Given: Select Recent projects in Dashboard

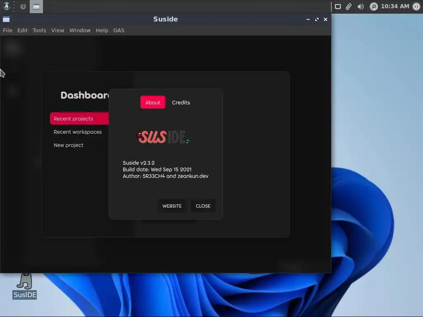Looking at the screenshot, I should pos(79,118).
